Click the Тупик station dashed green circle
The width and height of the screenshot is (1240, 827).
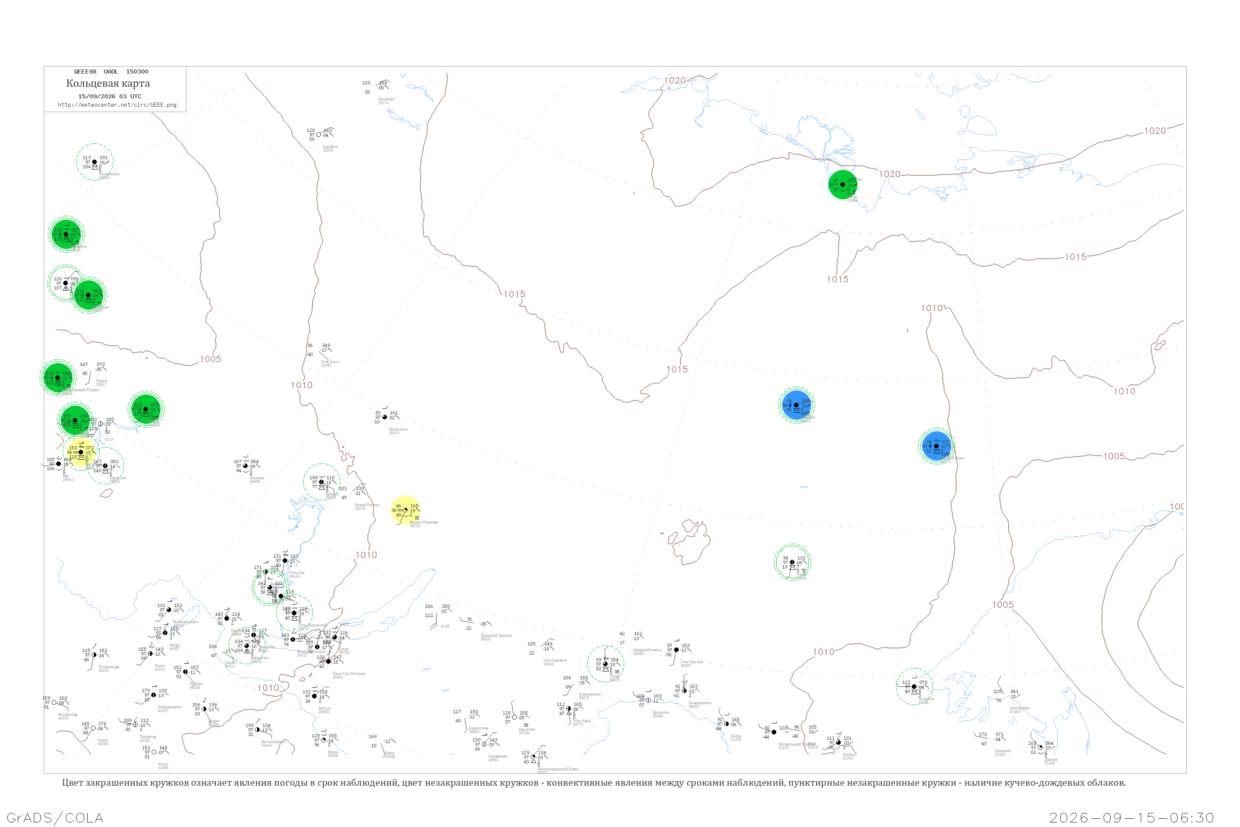click(x=605, y=664)
